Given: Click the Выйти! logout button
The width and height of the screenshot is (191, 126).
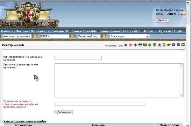Looking at the screenshot, I should click(x=163, y=20).
